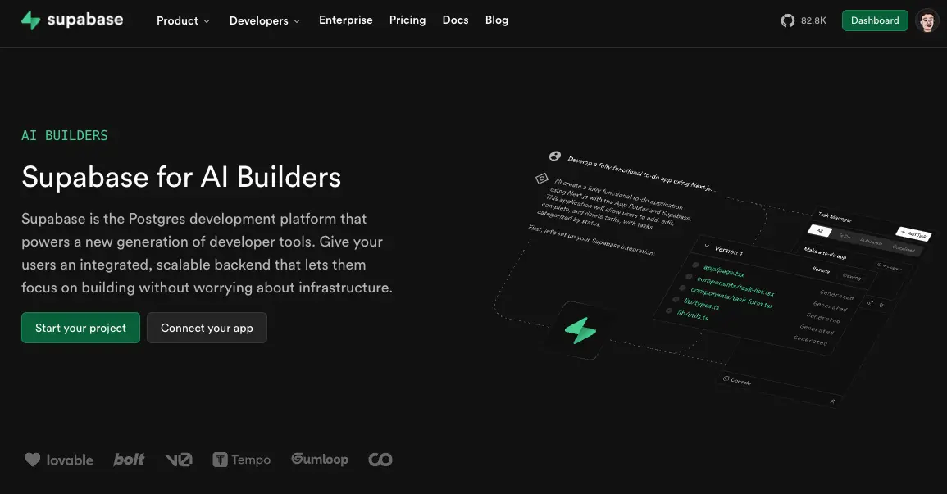Click the green Supabase bolt tile in illustration
The height and width of the screenshot is (494, 947).
580,330
